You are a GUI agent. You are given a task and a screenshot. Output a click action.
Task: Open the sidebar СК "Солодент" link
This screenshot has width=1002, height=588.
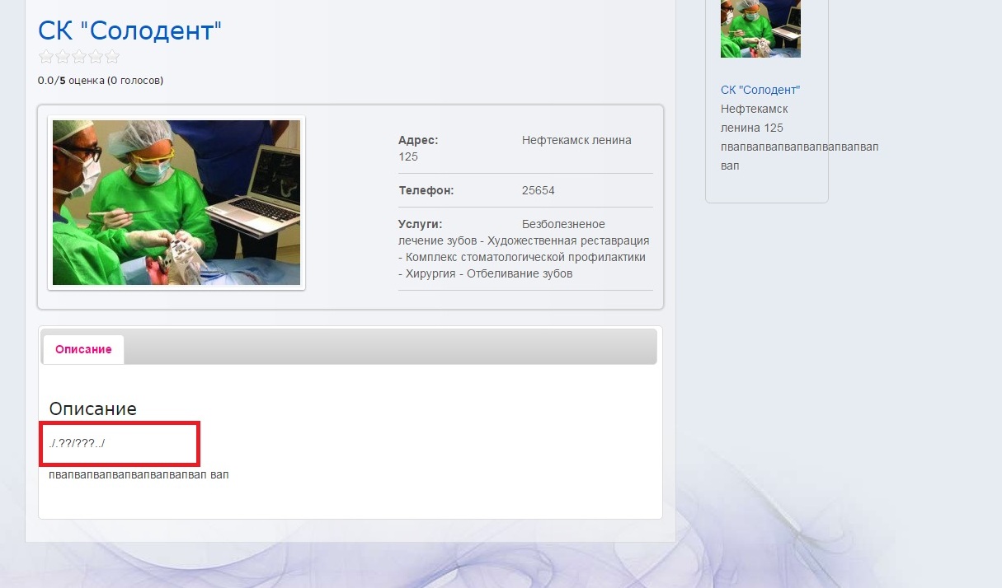(x=760, y=90)
